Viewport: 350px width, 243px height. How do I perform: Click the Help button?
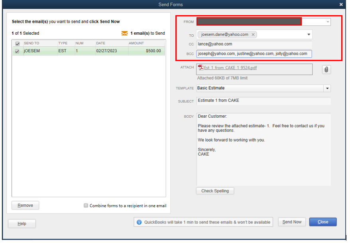[x=22, y=223]
